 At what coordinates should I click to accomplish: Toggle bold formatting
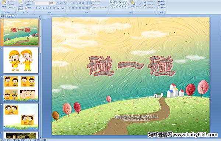(x=36, y=8)
